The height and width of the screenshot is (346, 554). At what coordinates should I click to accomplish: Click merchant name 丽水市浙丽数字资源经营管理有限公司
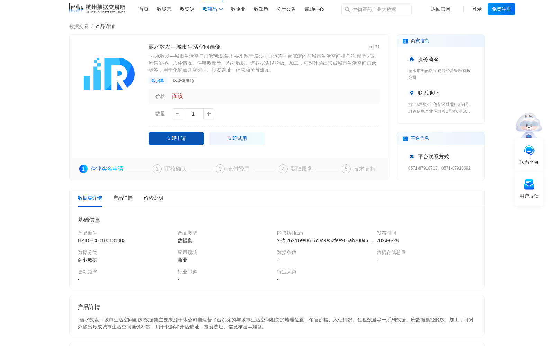439,74
